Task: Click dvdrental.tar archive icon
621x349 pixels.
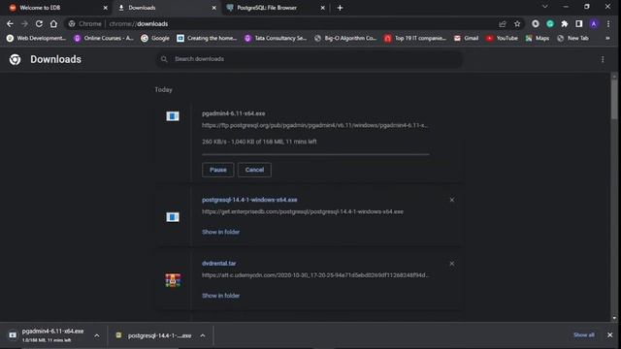Action: (x=173, y=280)
